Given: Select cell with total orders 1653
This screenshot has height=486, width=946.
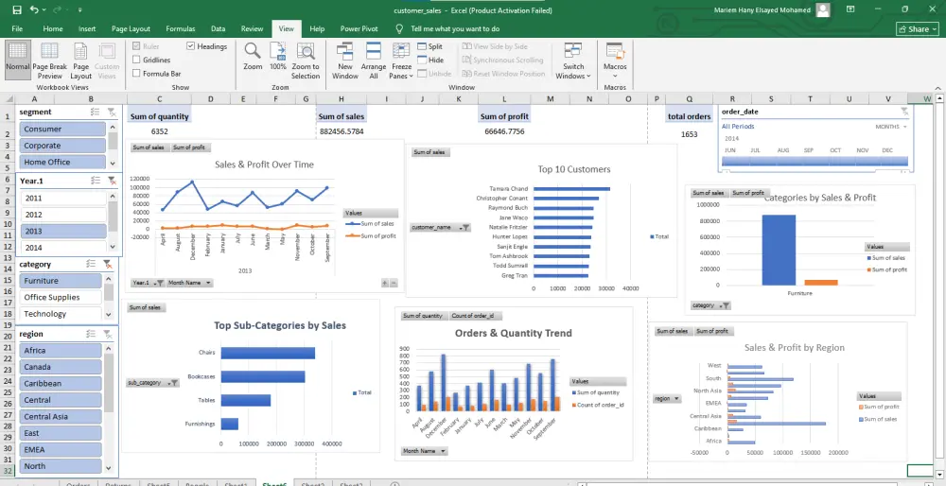Looking at the screenshot, I should pos(689,134).
